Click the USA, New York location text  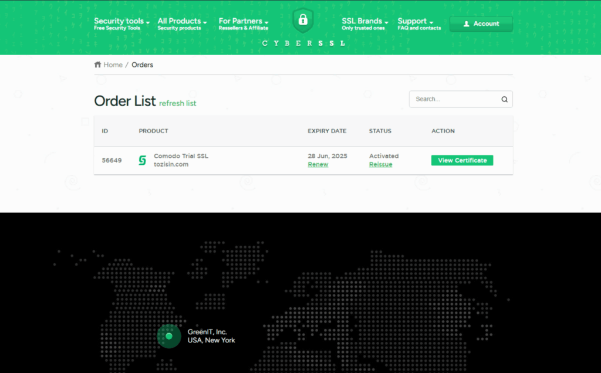pyautogui.click(x=211, y=340)
